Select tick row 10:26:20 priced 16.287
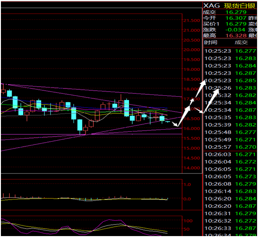The height and width of the screenshot is (237, 258). [230, 206]
